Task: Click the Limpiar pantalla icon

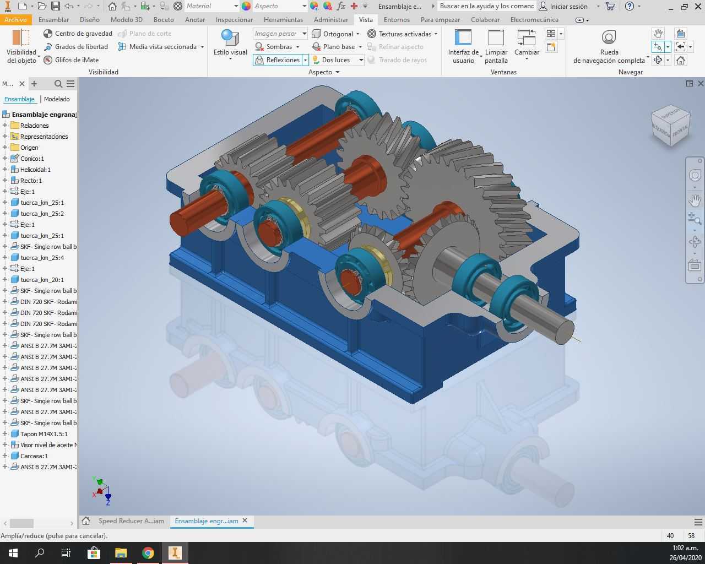Action: click(496, 38)
